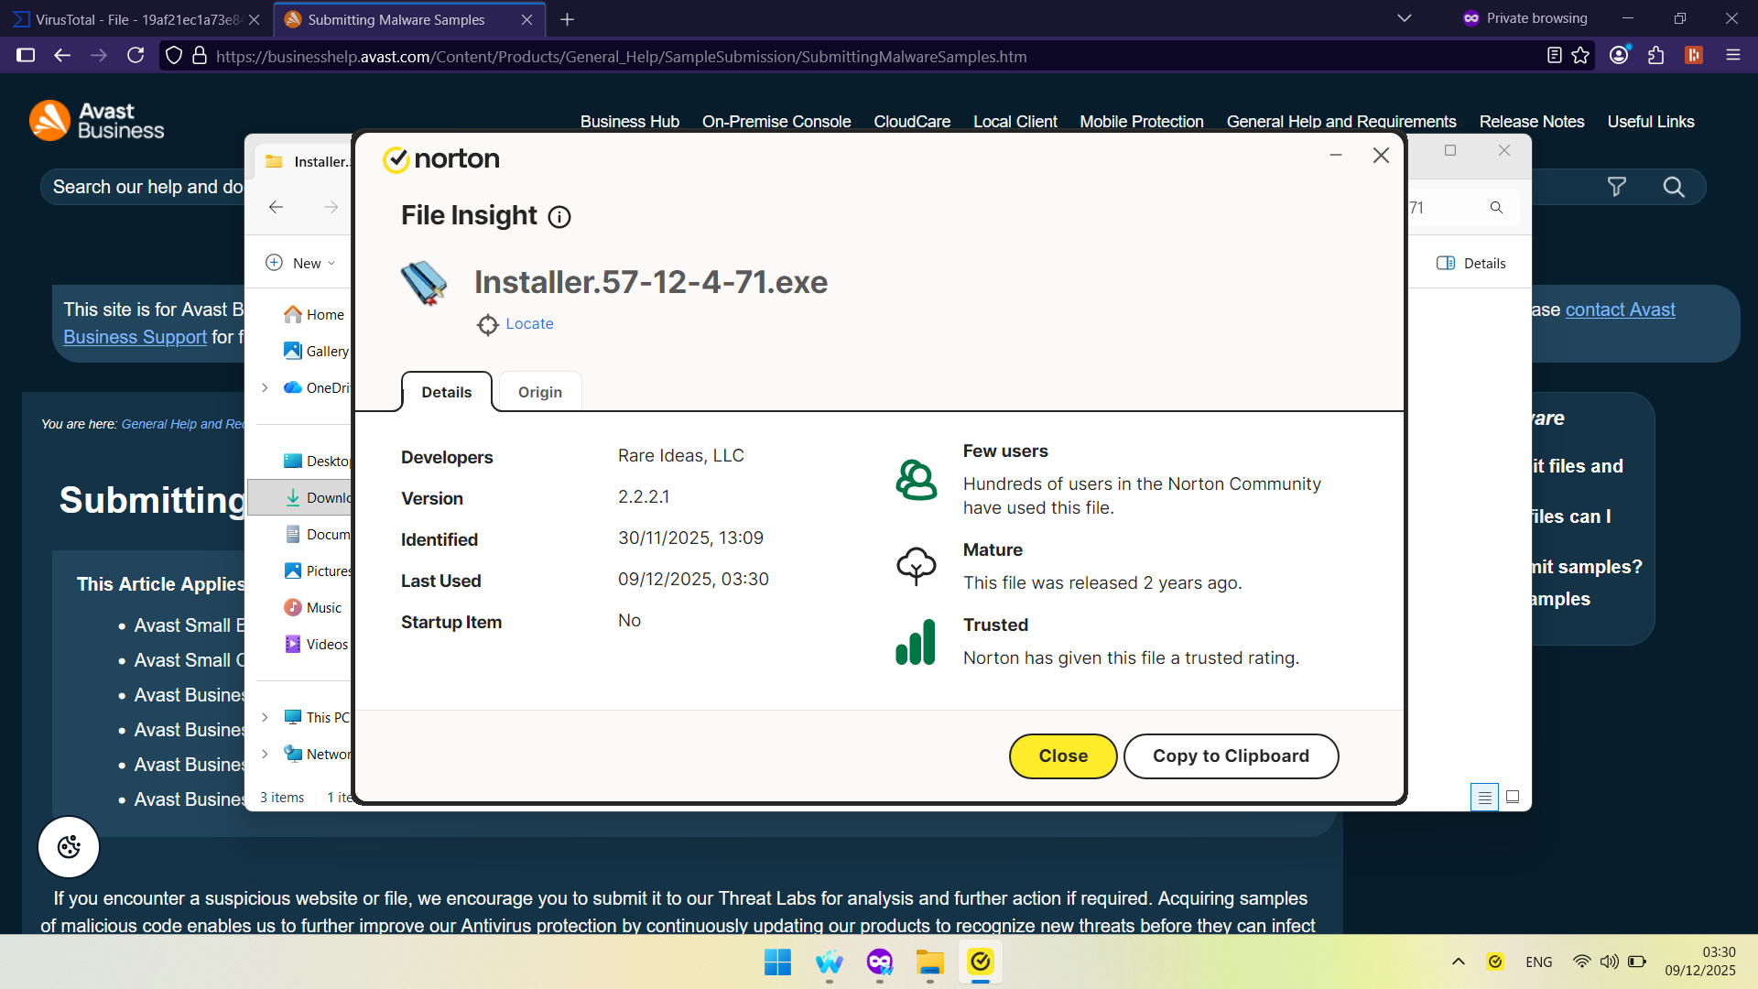Open the Business Support link
The image size is (1758, 989).
pos(134,337)
